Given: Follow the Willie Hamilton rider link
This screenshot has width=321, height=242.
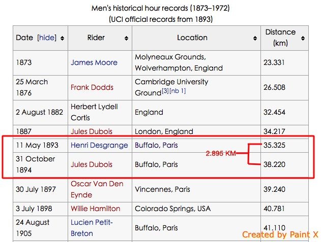Looking at the screenshot, I should (x=96, y=209).
